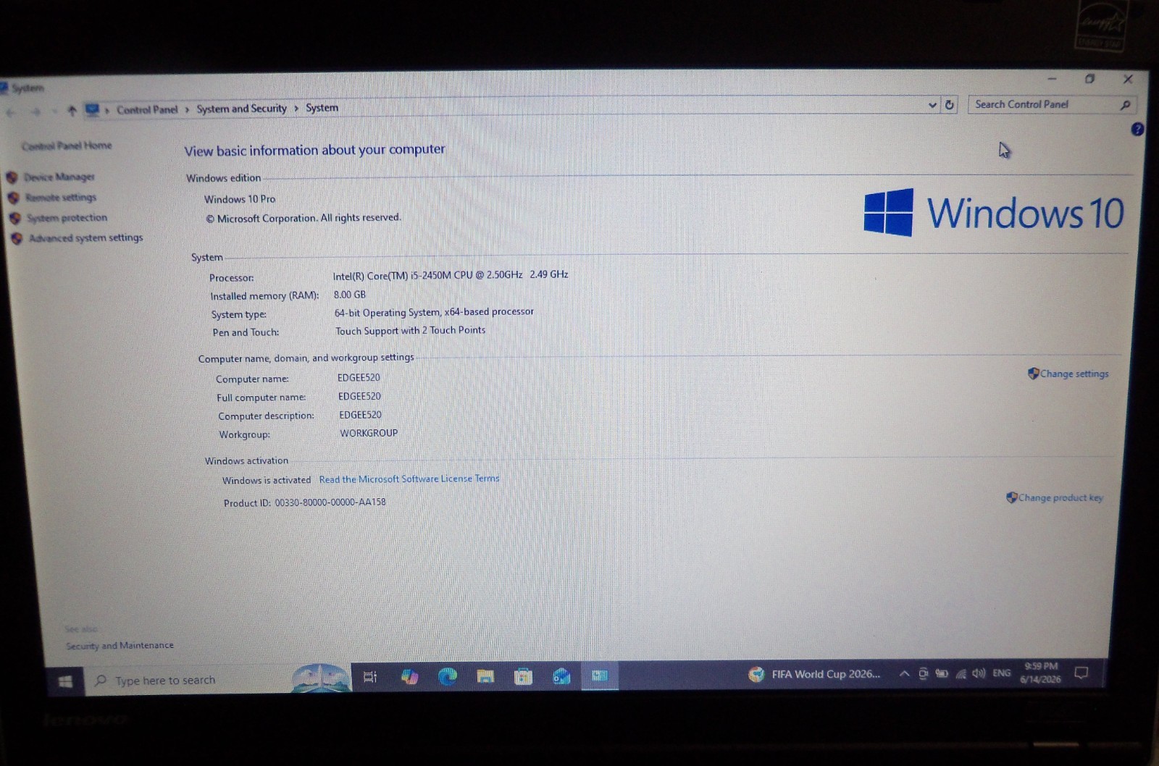
Task: Open Advanced system settings
Action: [85, 237]
